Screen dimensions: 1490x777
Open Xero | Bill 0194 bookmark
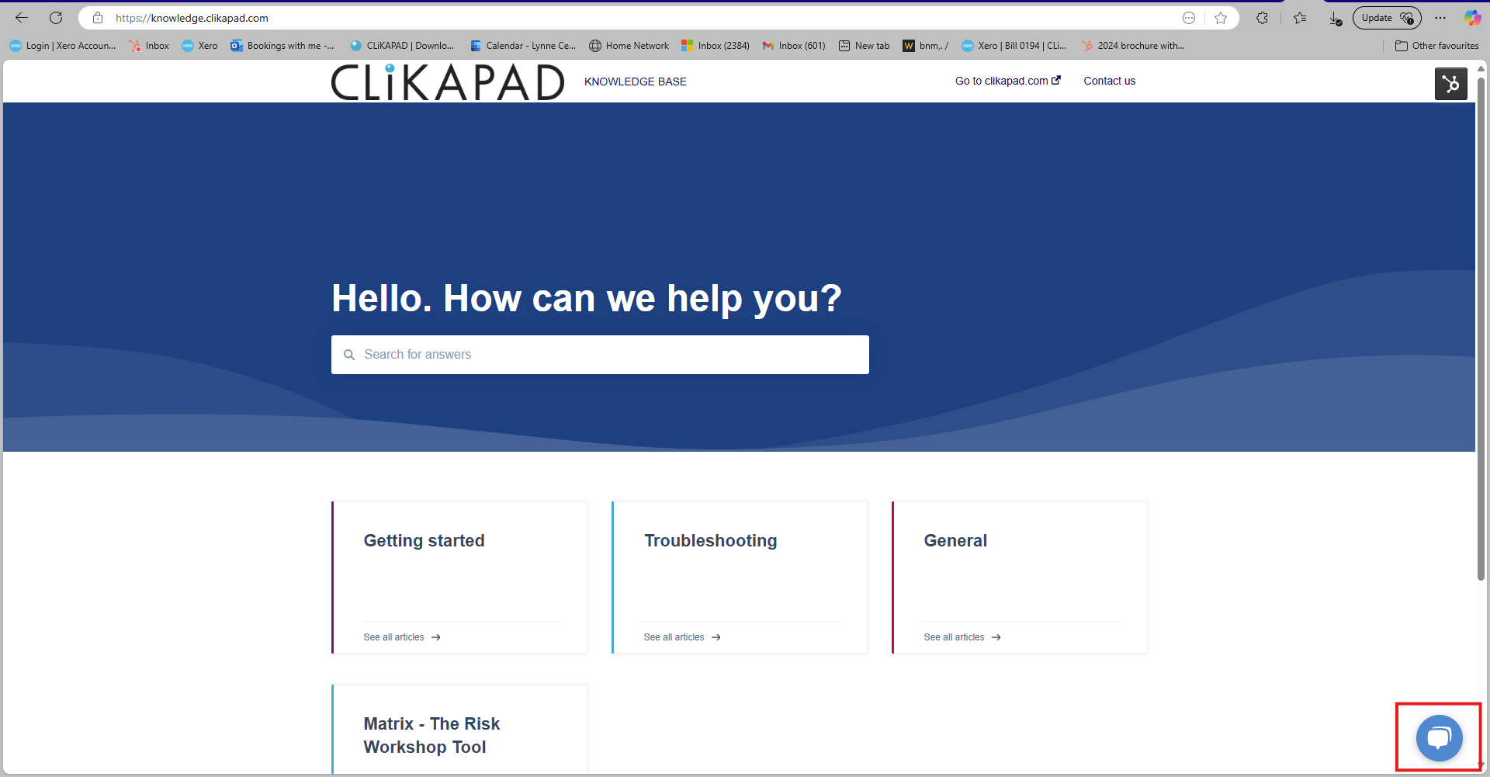pos(1014,46)
